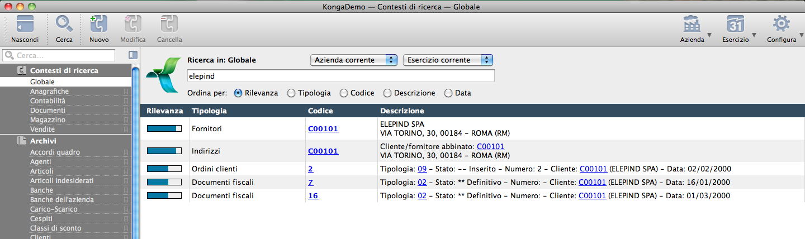Open the Azienda factory icon

tap(692, 26)
